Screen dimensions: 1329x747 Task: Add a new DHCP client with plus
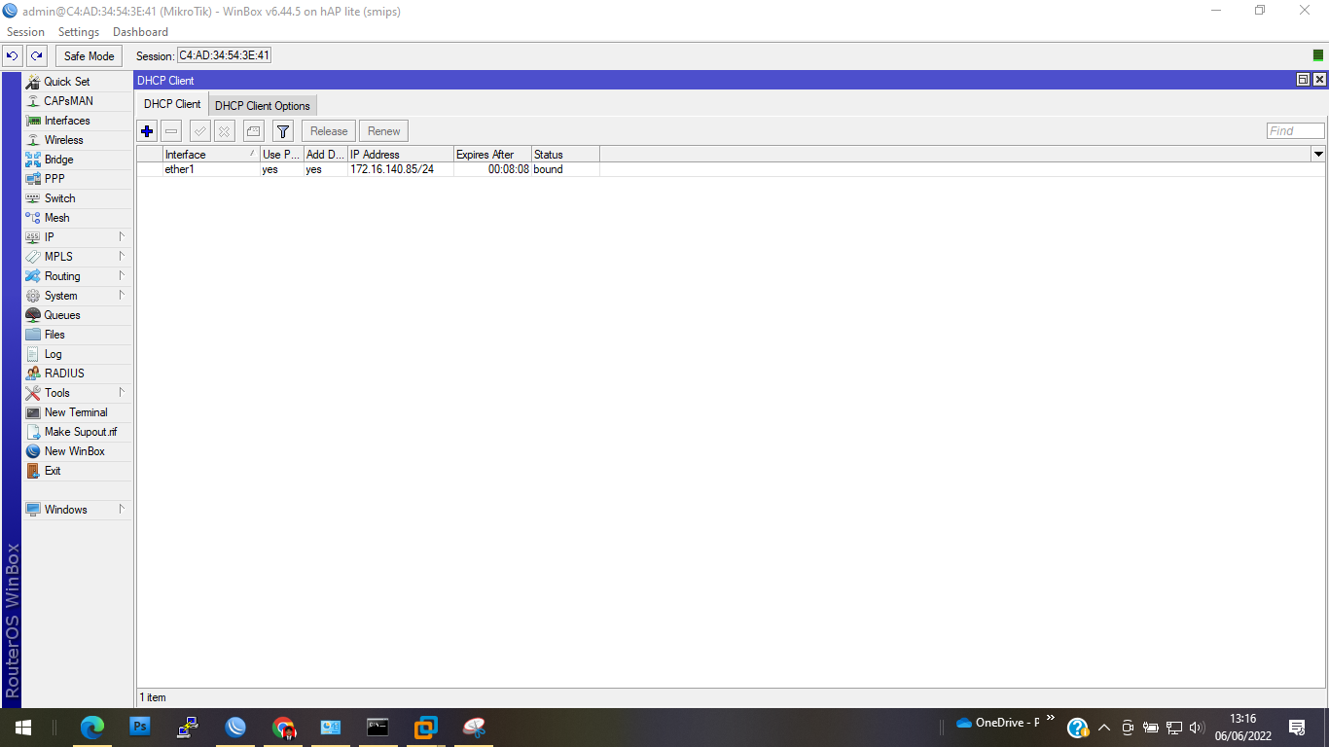(147, 131)
